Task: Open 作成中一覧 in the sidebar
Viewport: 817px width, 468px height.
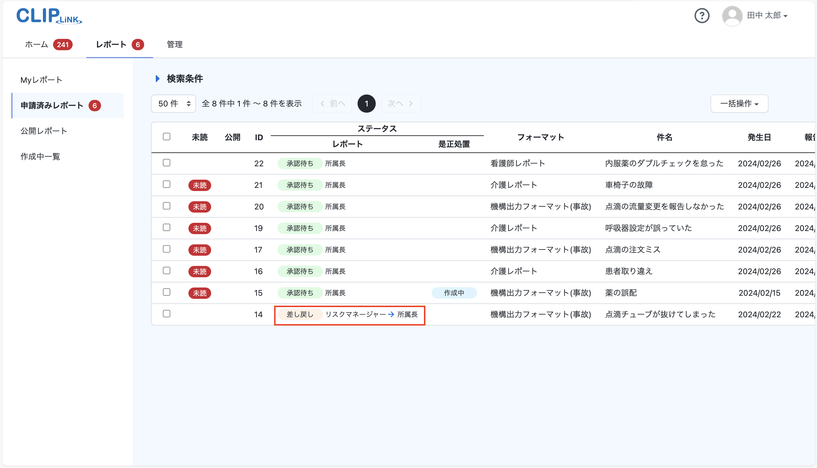Action: pos(40,157)
